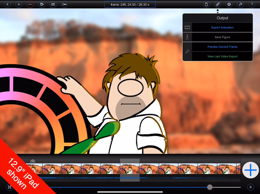Add a new frame with large plus button
Viewport: 260px width, 194px height.
point(250,170)
